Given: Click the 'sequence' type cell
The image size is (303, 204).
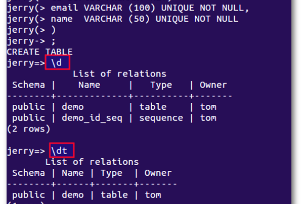Looking at the screenshot, I should pyautogui.click(x=161, y=118).
